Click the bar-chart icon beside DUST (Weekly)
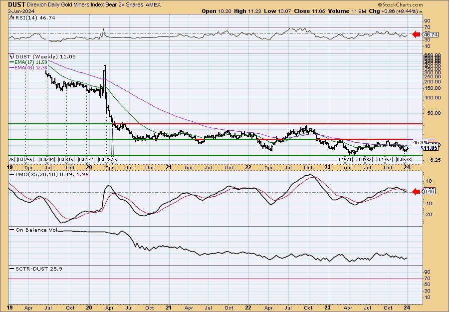This screenshot has height=312, width=449. point(12,57)
